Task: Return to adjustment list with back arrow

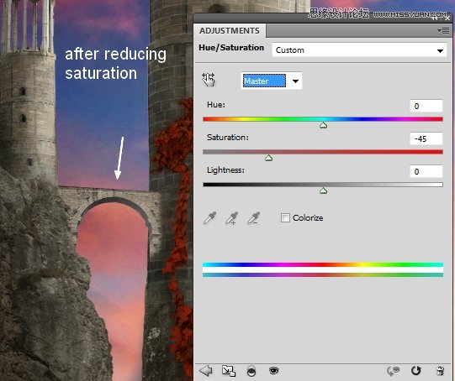Action: 206,370
